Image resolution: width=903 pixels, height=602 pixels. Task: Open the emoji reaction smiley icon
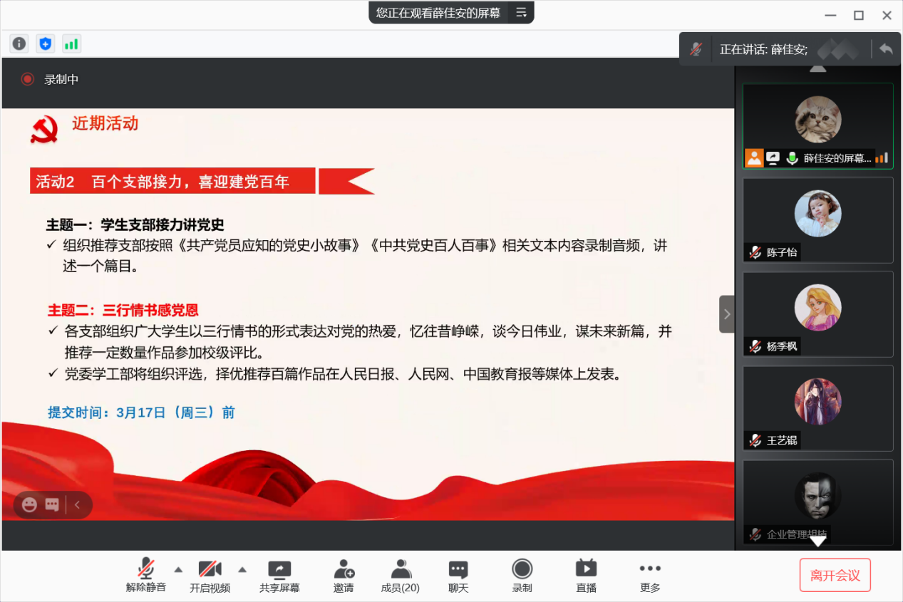click(x=29, y=505)
